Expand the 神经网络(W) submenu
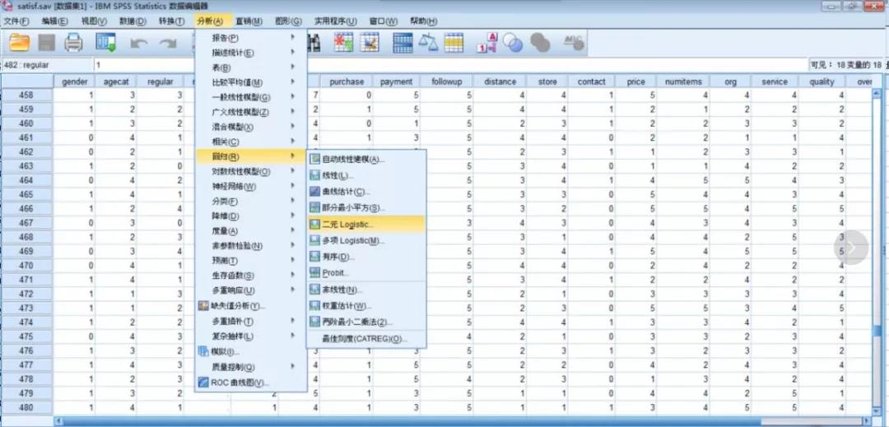 (x=250, y=186)
